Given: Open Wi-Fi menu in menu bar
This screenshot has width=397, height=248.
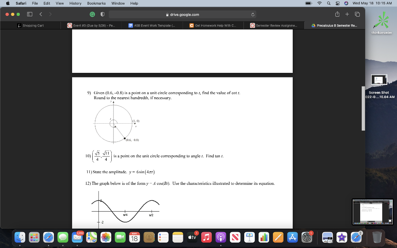Looking at the screenshot, I should pos(319,3).
